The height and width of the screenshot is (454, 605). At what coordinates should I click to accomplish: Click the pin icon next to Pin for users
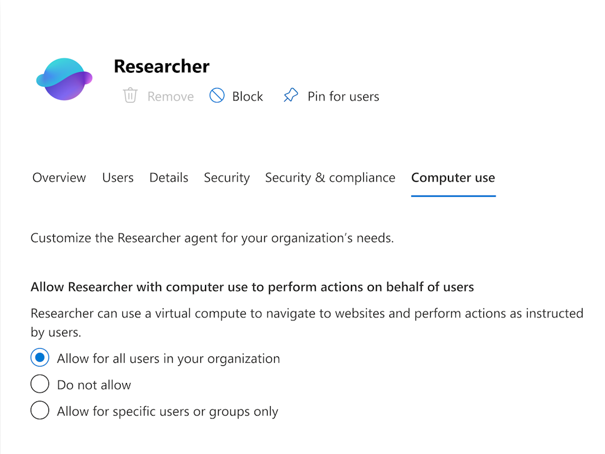[291, 95]
